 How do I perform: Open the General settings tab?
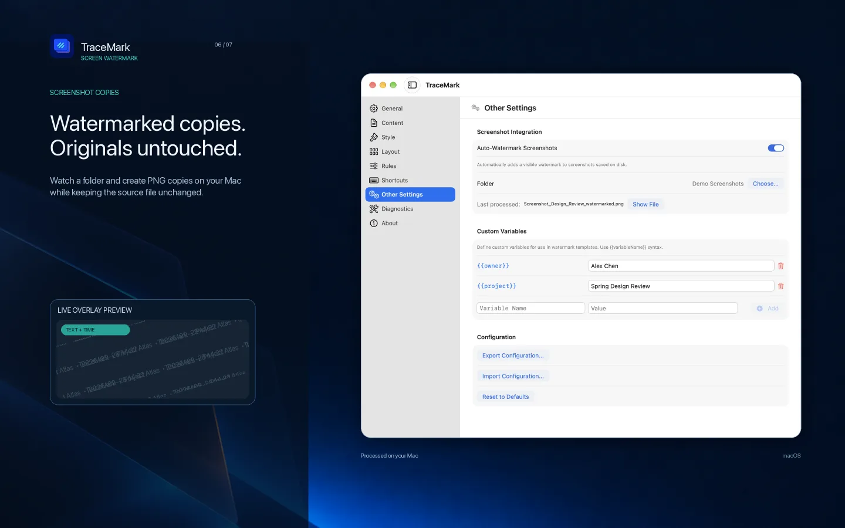[410, 109]
